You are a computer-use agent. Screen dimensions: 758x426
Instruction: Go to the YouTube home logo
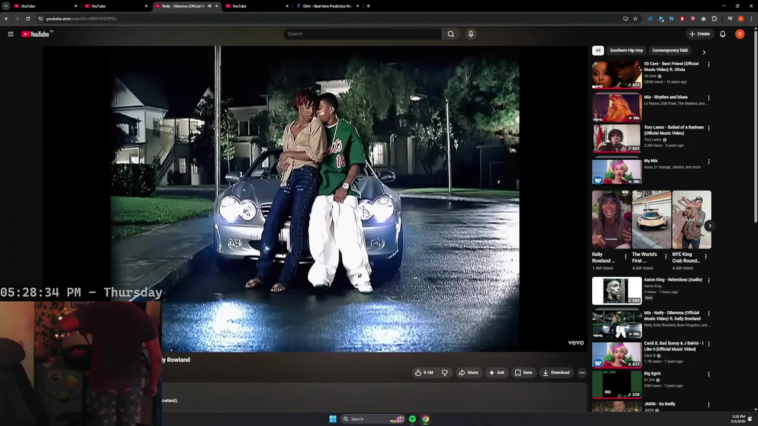pyautogui.click(x=36, y=34)
